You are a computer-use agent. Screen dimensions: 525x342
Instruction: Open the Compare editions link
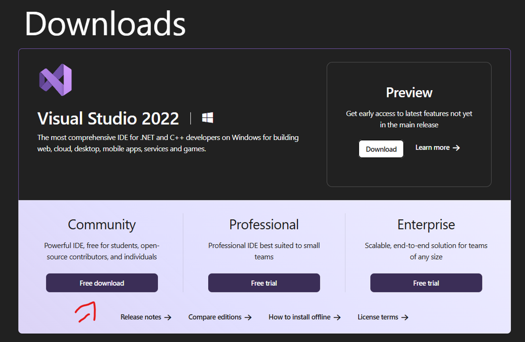(215, 317)
